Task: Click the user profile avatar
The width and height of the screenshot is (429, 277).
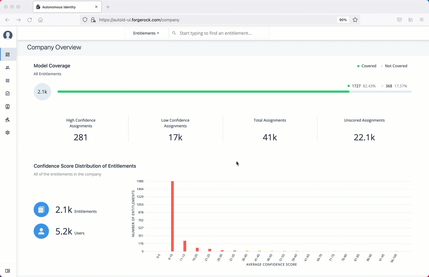Action: tap(8, 35)
